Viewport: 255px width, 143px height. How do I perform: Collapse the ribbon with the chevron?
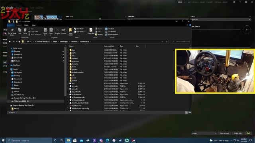pyautogui.click(x=187, y=25)
